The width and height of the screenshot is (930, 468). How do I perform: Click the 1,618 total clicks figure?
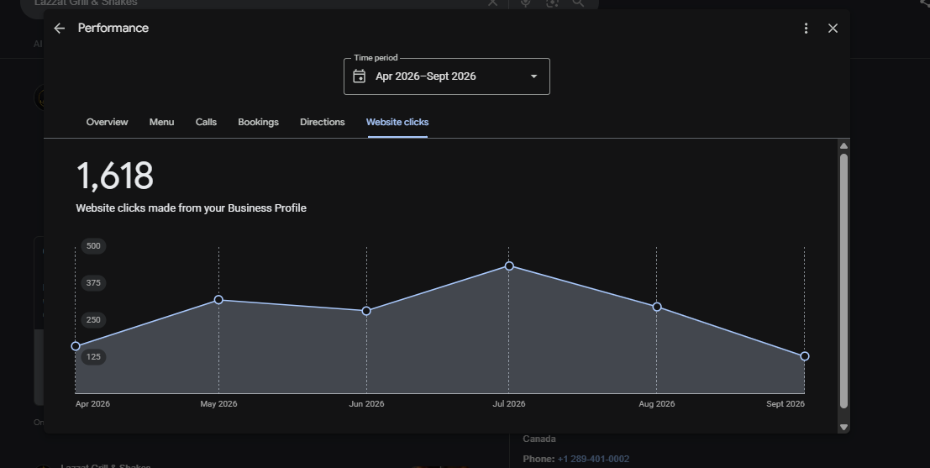115,176
